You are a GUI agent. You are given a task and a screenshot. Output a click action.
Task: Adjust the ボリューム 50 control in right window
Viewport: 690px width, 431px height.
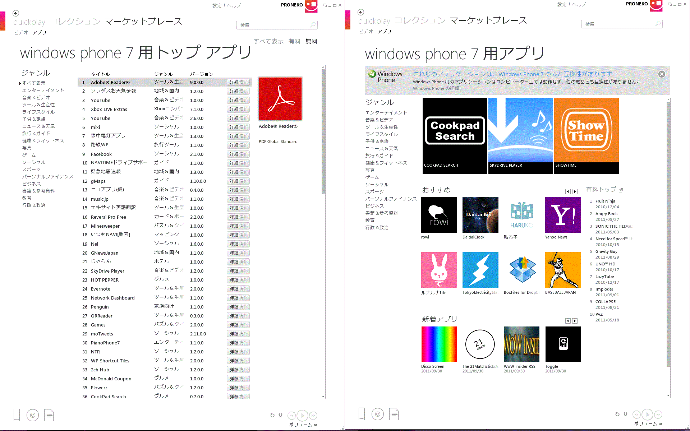648,424
